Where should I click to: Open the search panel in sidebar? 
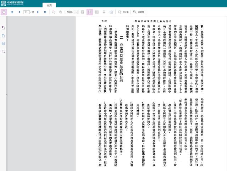pyautogui.click(x=4, y=51)
